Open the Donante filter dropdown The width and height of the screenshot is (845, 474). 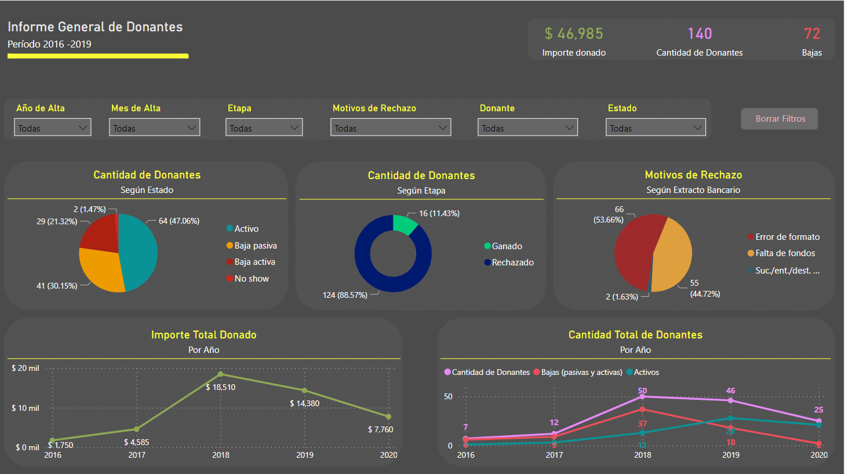[x=527, y=127]
